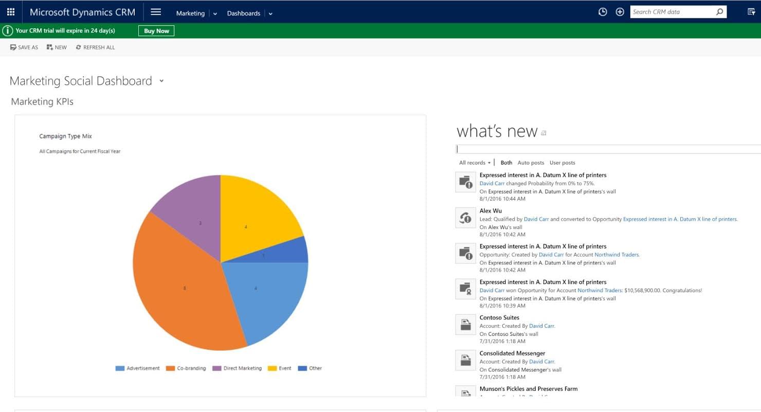Select the Both posts filter tab

(x=506, y=163)
